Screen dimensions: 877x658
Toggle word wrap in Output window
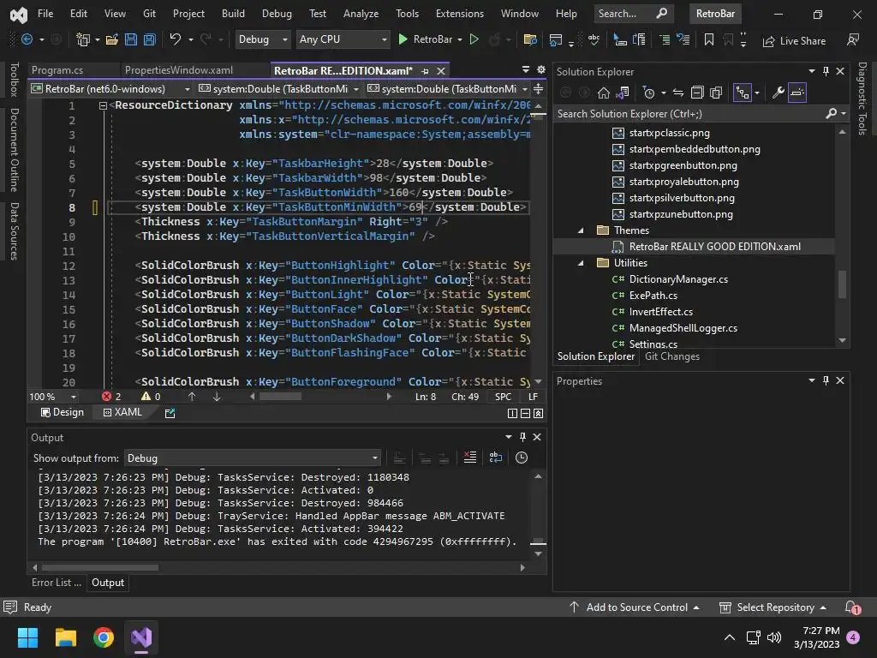[496, 458]
